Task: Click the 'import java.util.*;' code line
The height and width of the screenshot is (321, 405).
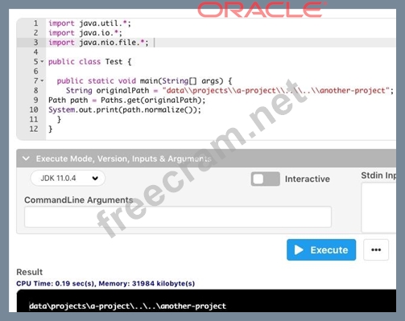Action: [89, 23]
